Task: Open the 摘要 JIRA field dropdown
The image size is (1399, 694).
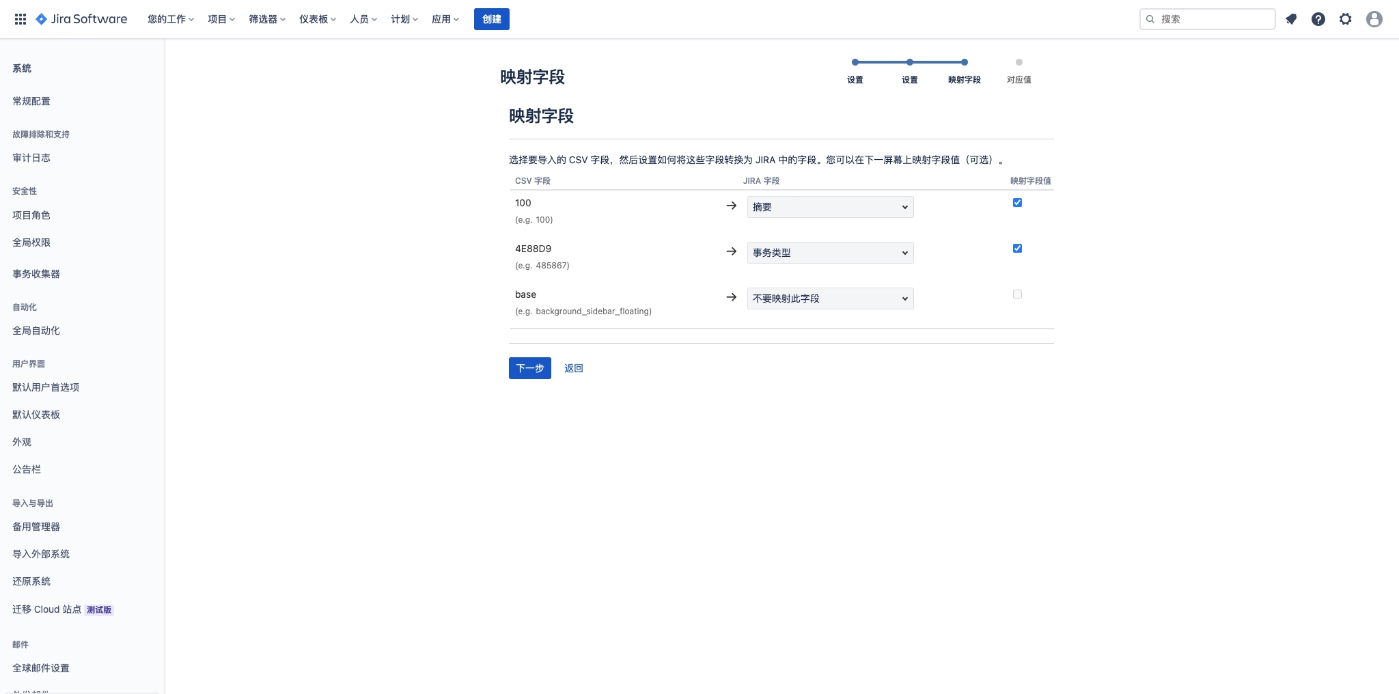Action: (830, 207)
